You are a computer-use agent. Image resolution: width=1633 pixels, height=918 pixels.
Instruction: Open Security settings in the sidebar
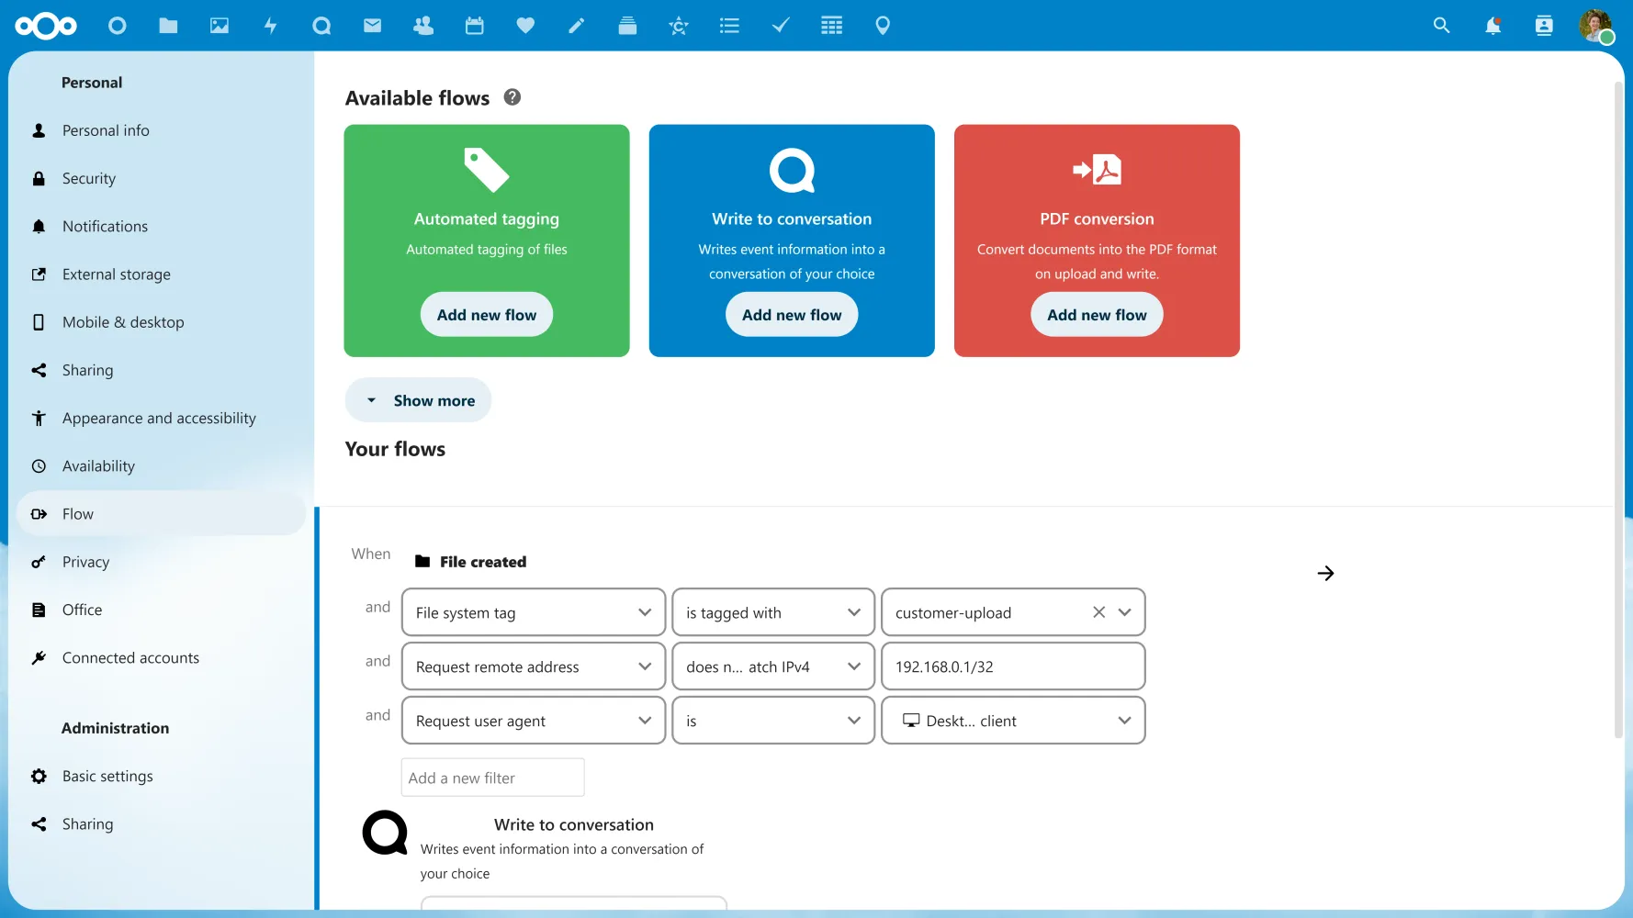[x=88, y=178]
